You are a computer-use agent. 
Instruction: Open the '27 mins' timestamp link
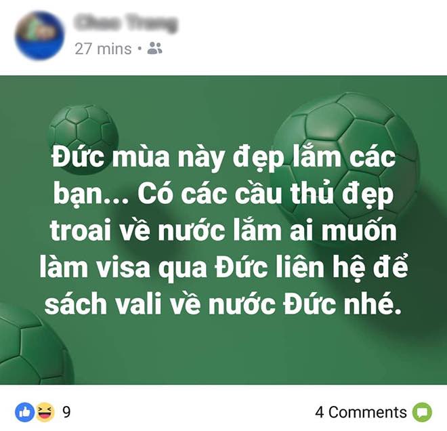coord(103,49)
